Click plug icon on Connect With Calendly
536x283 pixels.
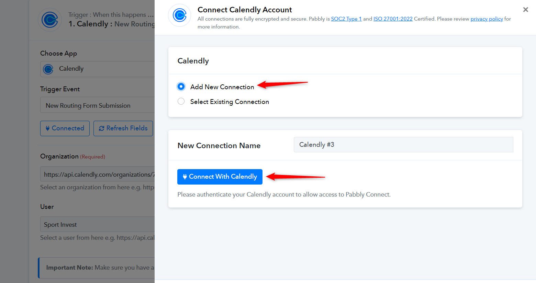tap(185, 177)
